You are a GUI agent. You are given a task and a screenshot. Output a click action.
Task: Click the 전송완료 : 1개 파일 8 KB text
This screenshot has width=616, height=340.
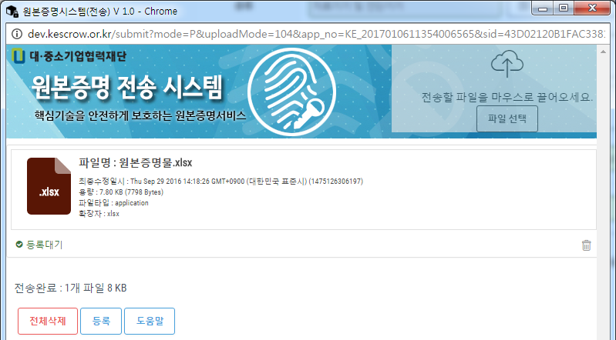[71, 288]
